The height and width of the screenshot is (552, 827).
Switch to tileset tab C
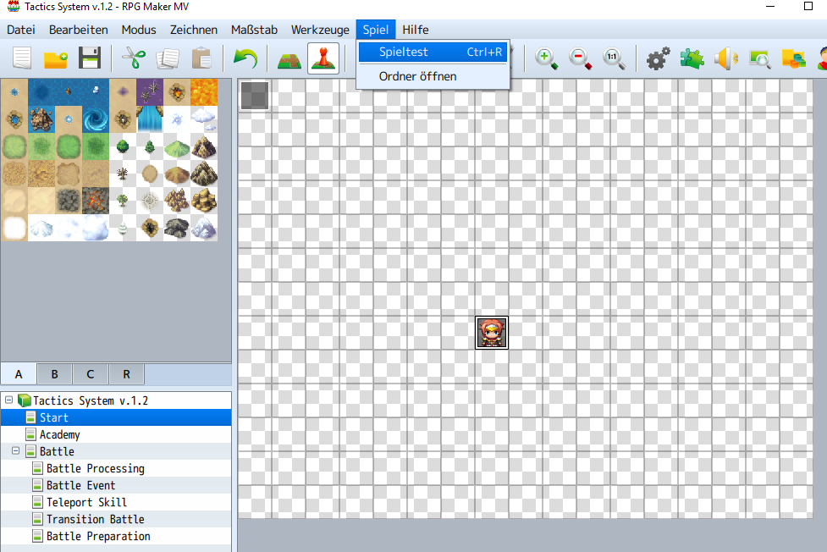pyautogui.click(x=91, y=374)
